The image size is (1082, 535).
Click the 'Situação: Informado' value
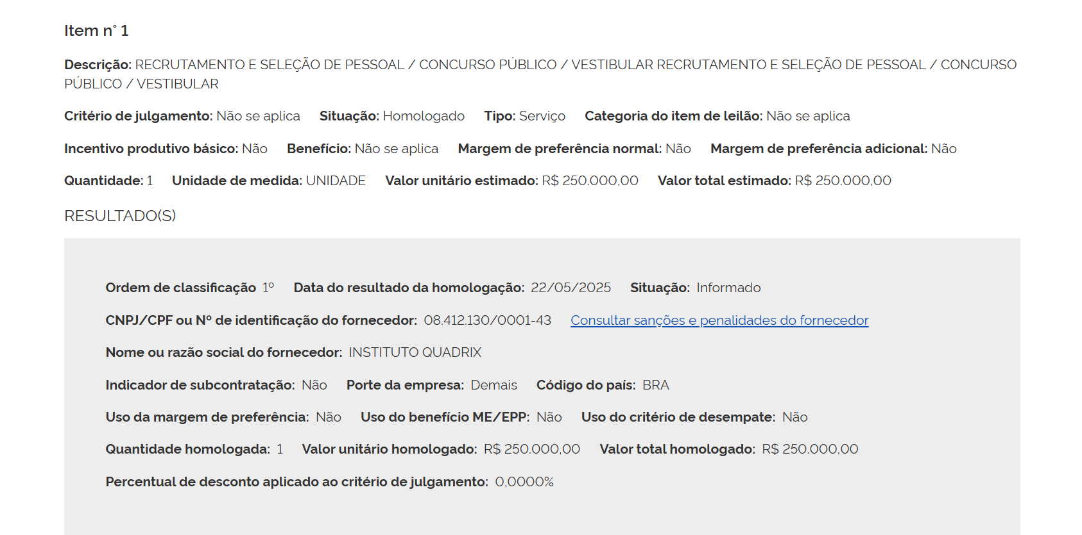pos(728,288)
